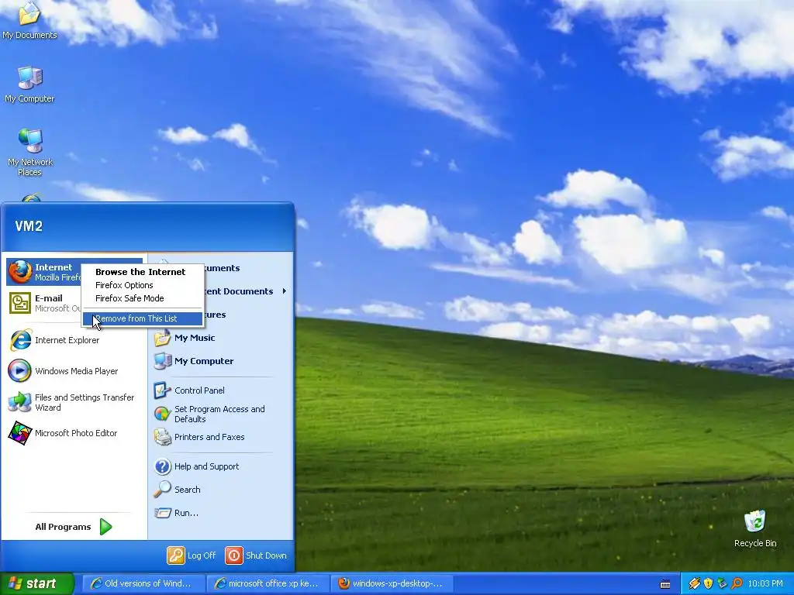This screenshot has width=794, height=595.
Task: Select the Recycle Bin desktop icon
Action: click(755, 528)
